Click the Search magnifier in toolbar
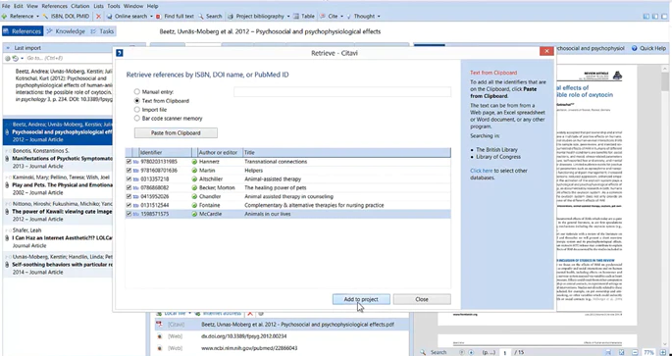 tap(201, 17)
